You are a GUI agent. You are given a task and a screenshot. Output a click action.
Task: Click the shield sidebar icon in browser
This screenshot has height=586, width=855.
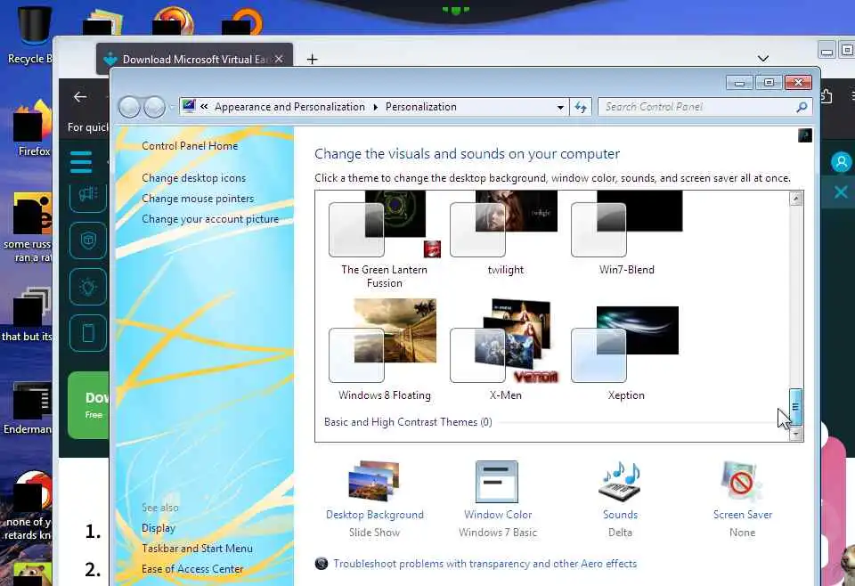pyautogui.click(x=88, y=240)
